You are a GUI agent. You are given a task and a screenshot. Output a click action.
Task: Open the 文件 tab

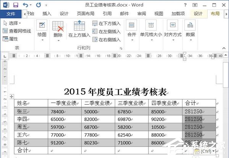pyautogui.click(x=11, y=14)
